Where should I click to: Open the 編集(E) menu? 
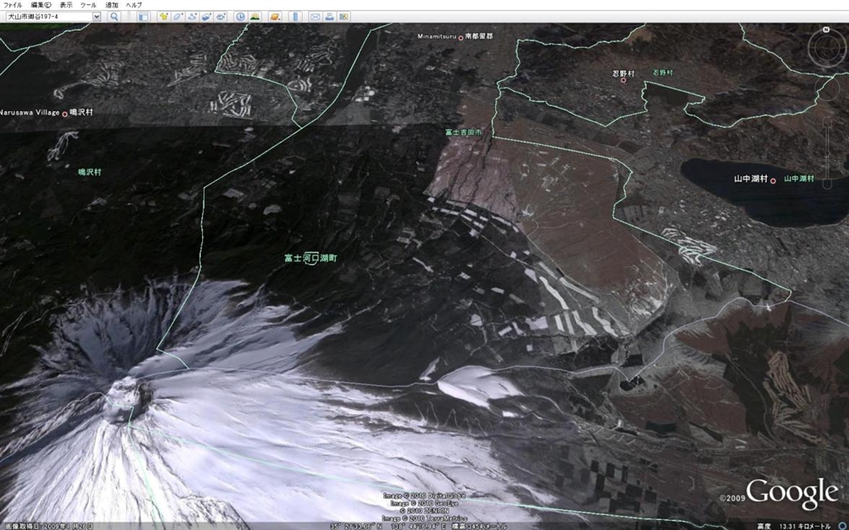41,5
